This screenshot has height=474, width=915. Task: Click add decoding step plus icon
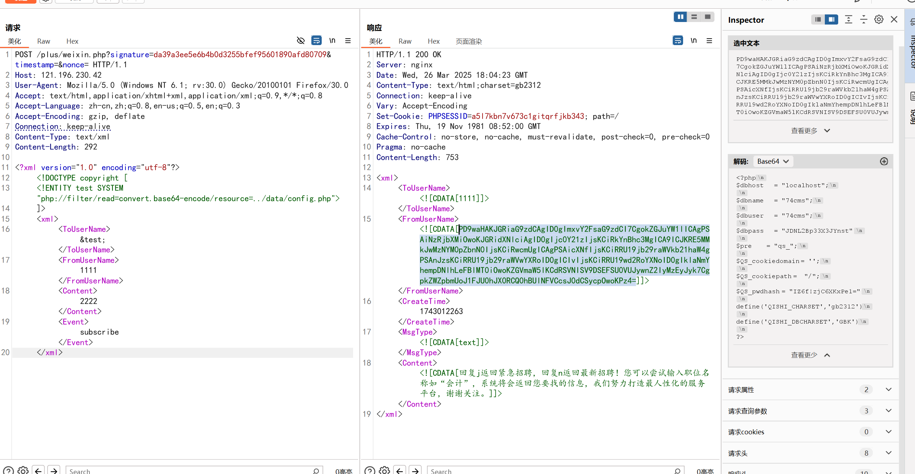[x=884, y=161]
